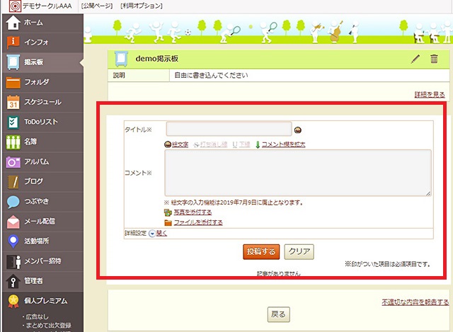Select ToDoリスト in the sidebar
Screen dimensions: 453x332
40,122
